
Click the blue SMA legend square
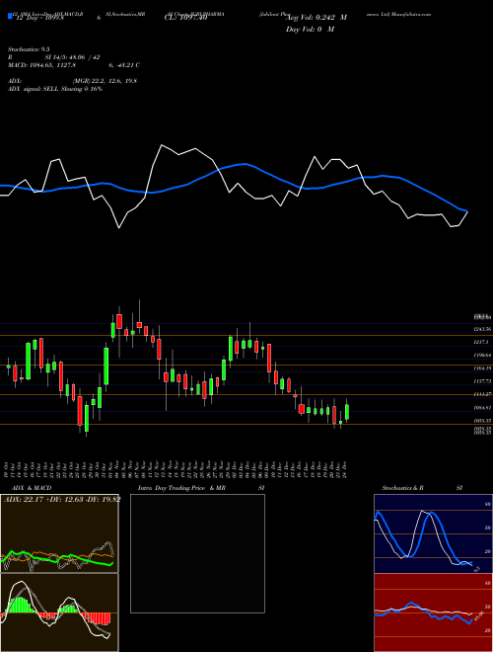pyautogui.click(x=10, y=17)
